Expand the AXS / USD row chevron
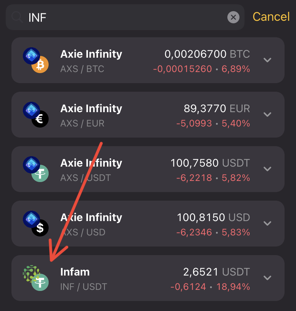The width and height of the screenshot is (296, 311). tap(267, 223)
